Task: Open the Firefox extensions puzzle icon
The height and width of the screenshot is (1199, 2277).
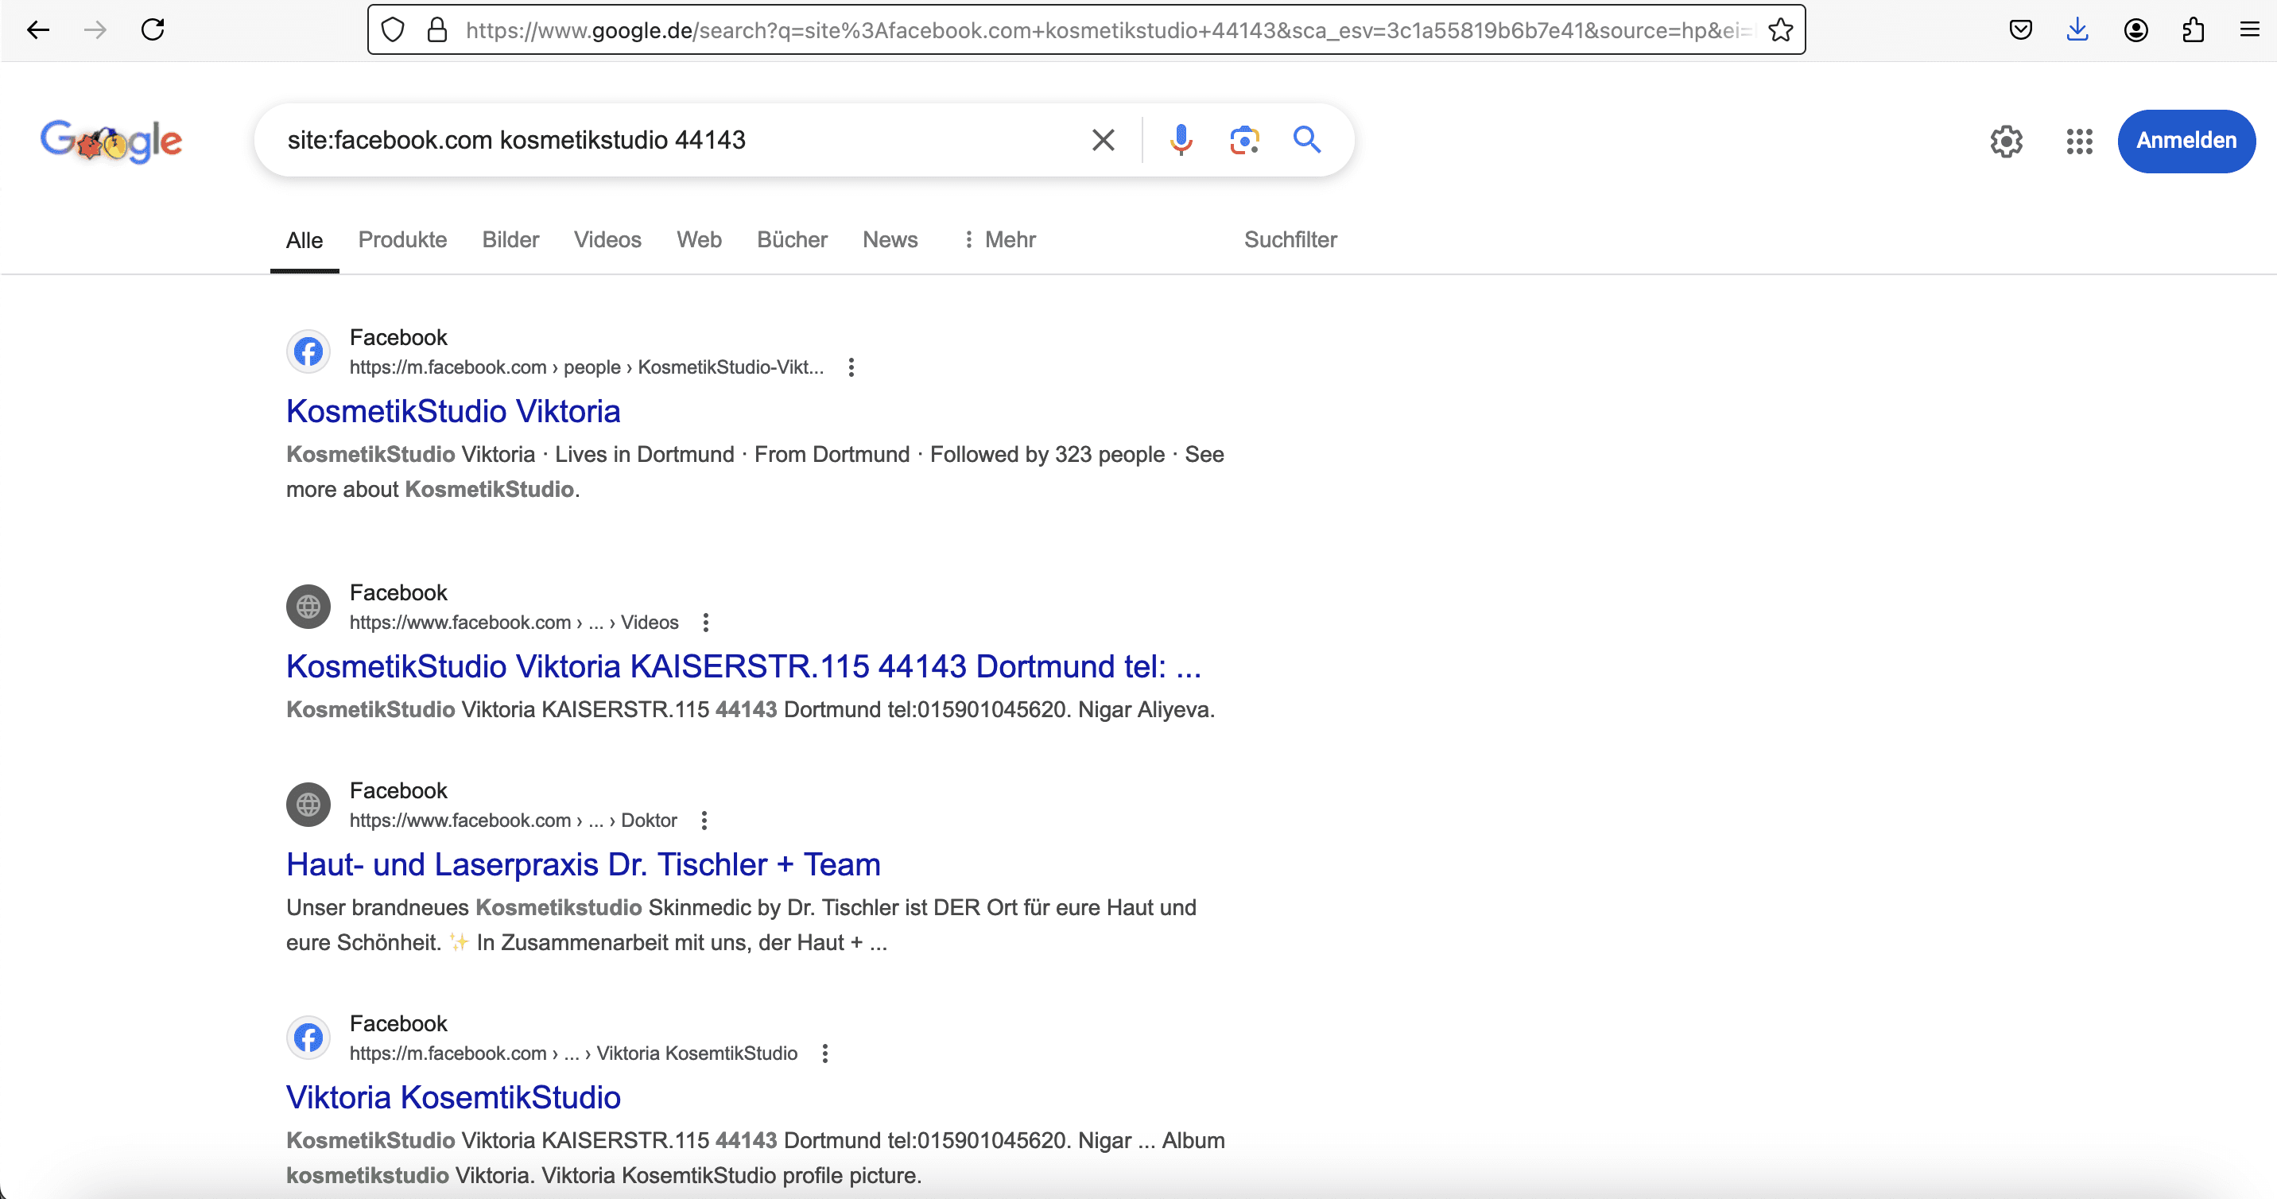Action: 2193,30
